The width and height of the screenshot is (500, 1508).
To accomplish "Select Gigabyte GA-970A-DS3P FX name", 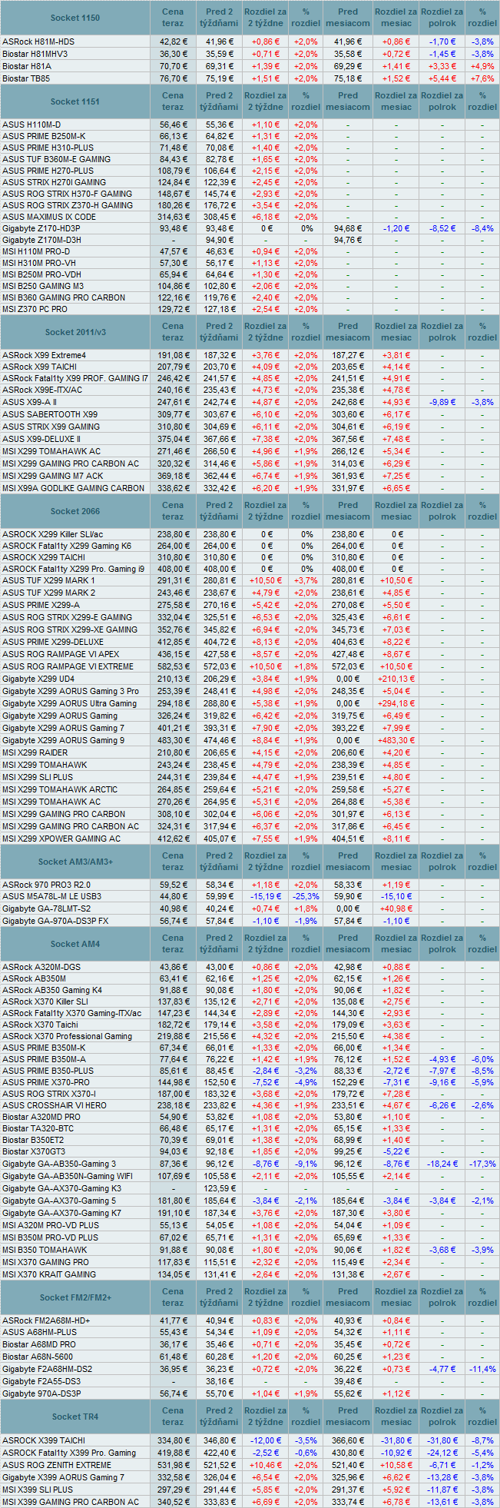I will click(x=55, y=921).
